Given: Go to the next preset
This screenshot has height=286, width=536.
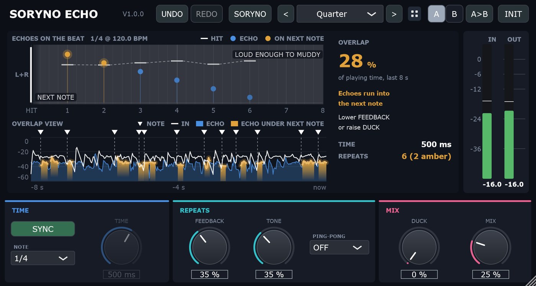Looking at the screenshot, I should tap(394, 14).
